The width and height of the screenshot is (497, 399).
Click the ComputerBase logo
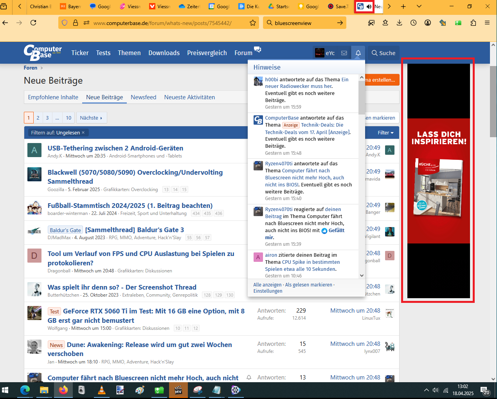point(42,52)
